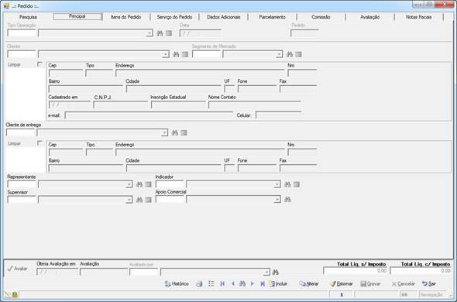Screen dimensions: 457x302
Task: Click the binoculars icon beside Representante
Action: click(x=139, y=184)
